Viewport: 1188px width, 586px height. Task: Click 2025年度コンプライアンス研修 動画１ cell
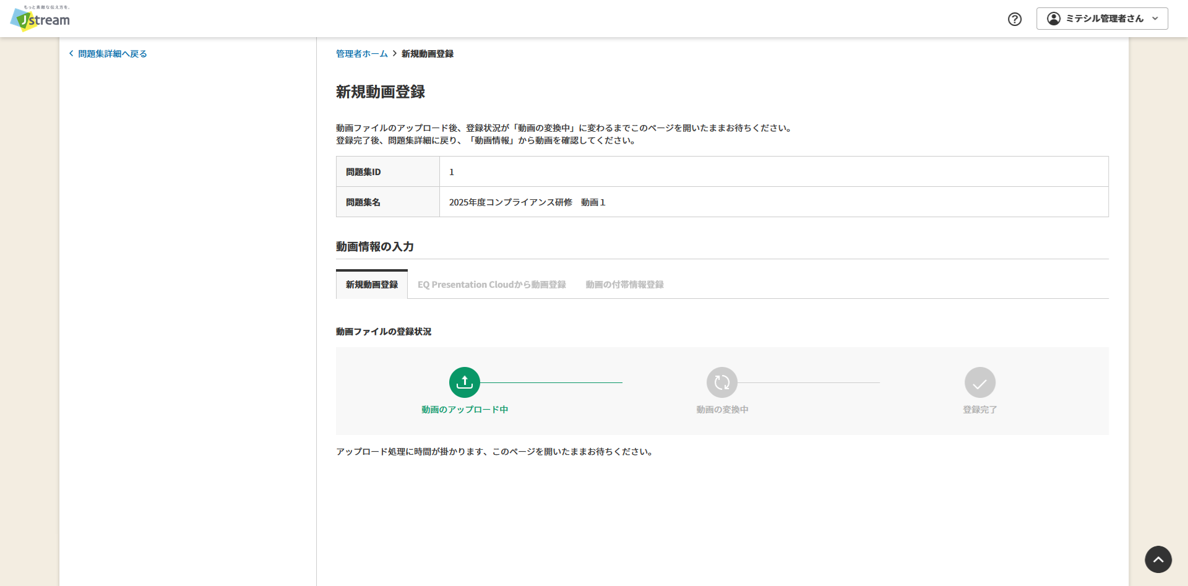(x=774, y=202)
